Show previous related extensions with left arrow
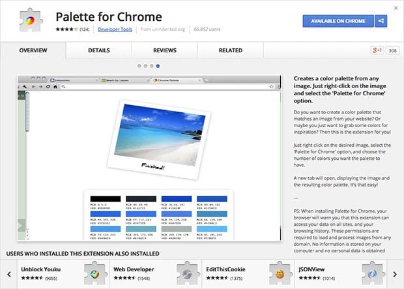This screenshot has height=289, width=404. 9,274
